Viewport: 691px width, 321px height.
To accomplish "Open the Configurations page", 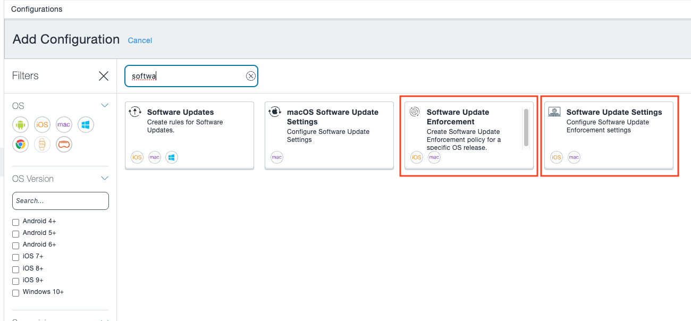I will pos(36,9).
